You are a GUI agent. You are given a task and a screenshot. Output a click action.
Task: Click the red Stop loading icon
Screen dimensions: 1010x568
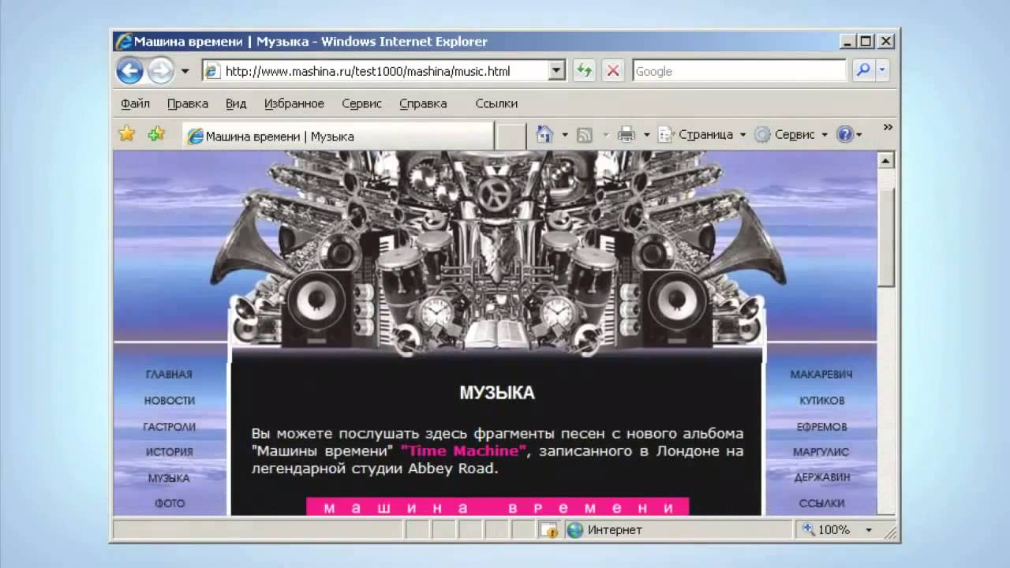pos(613,71)
